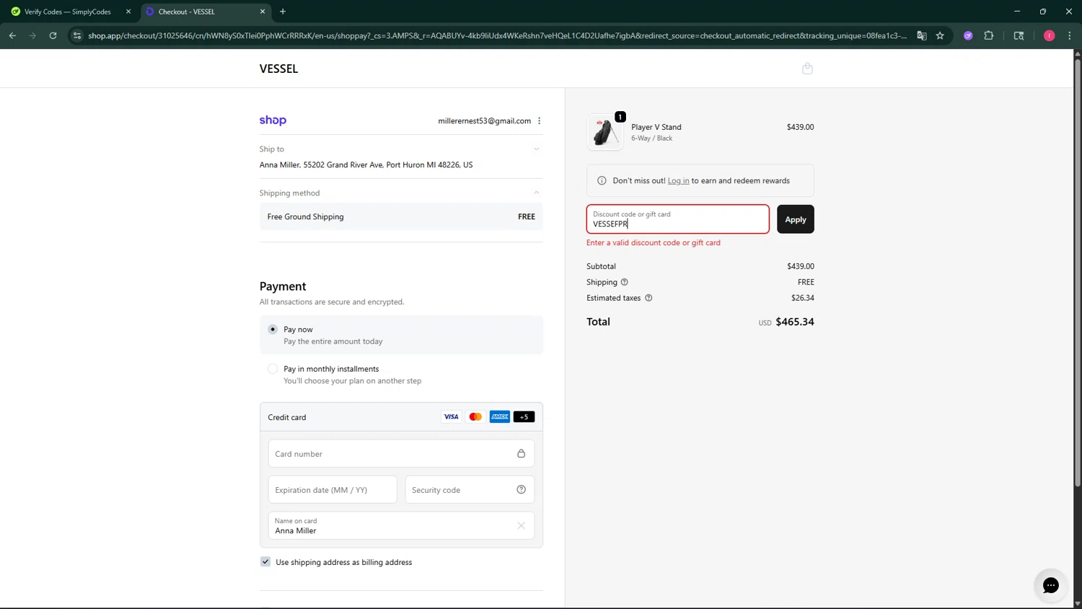Go back in browser

coord(12,35)
